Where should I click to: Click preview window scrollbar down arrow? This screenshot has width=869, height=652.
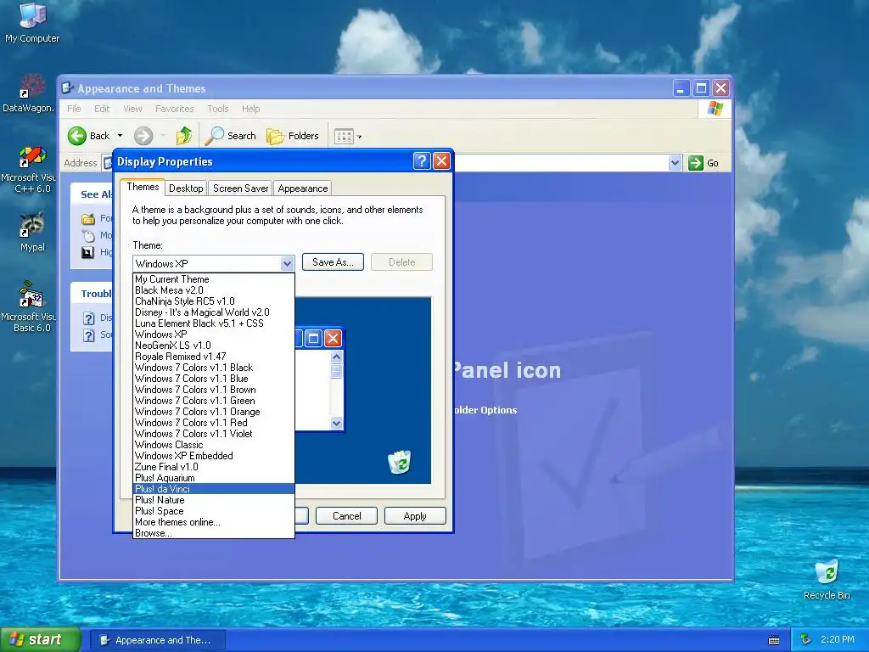pos(336,423)
